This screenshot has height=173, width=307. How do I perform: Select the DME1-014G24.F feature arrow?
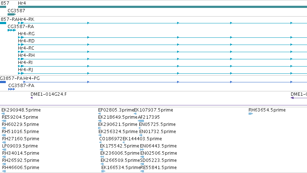31,98
